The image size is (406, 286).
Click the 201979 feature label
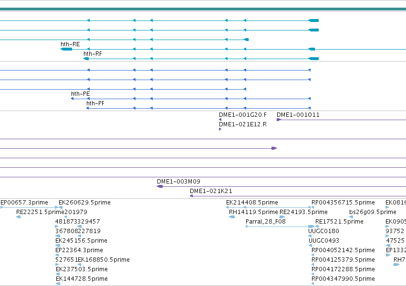tap(76, 212)
